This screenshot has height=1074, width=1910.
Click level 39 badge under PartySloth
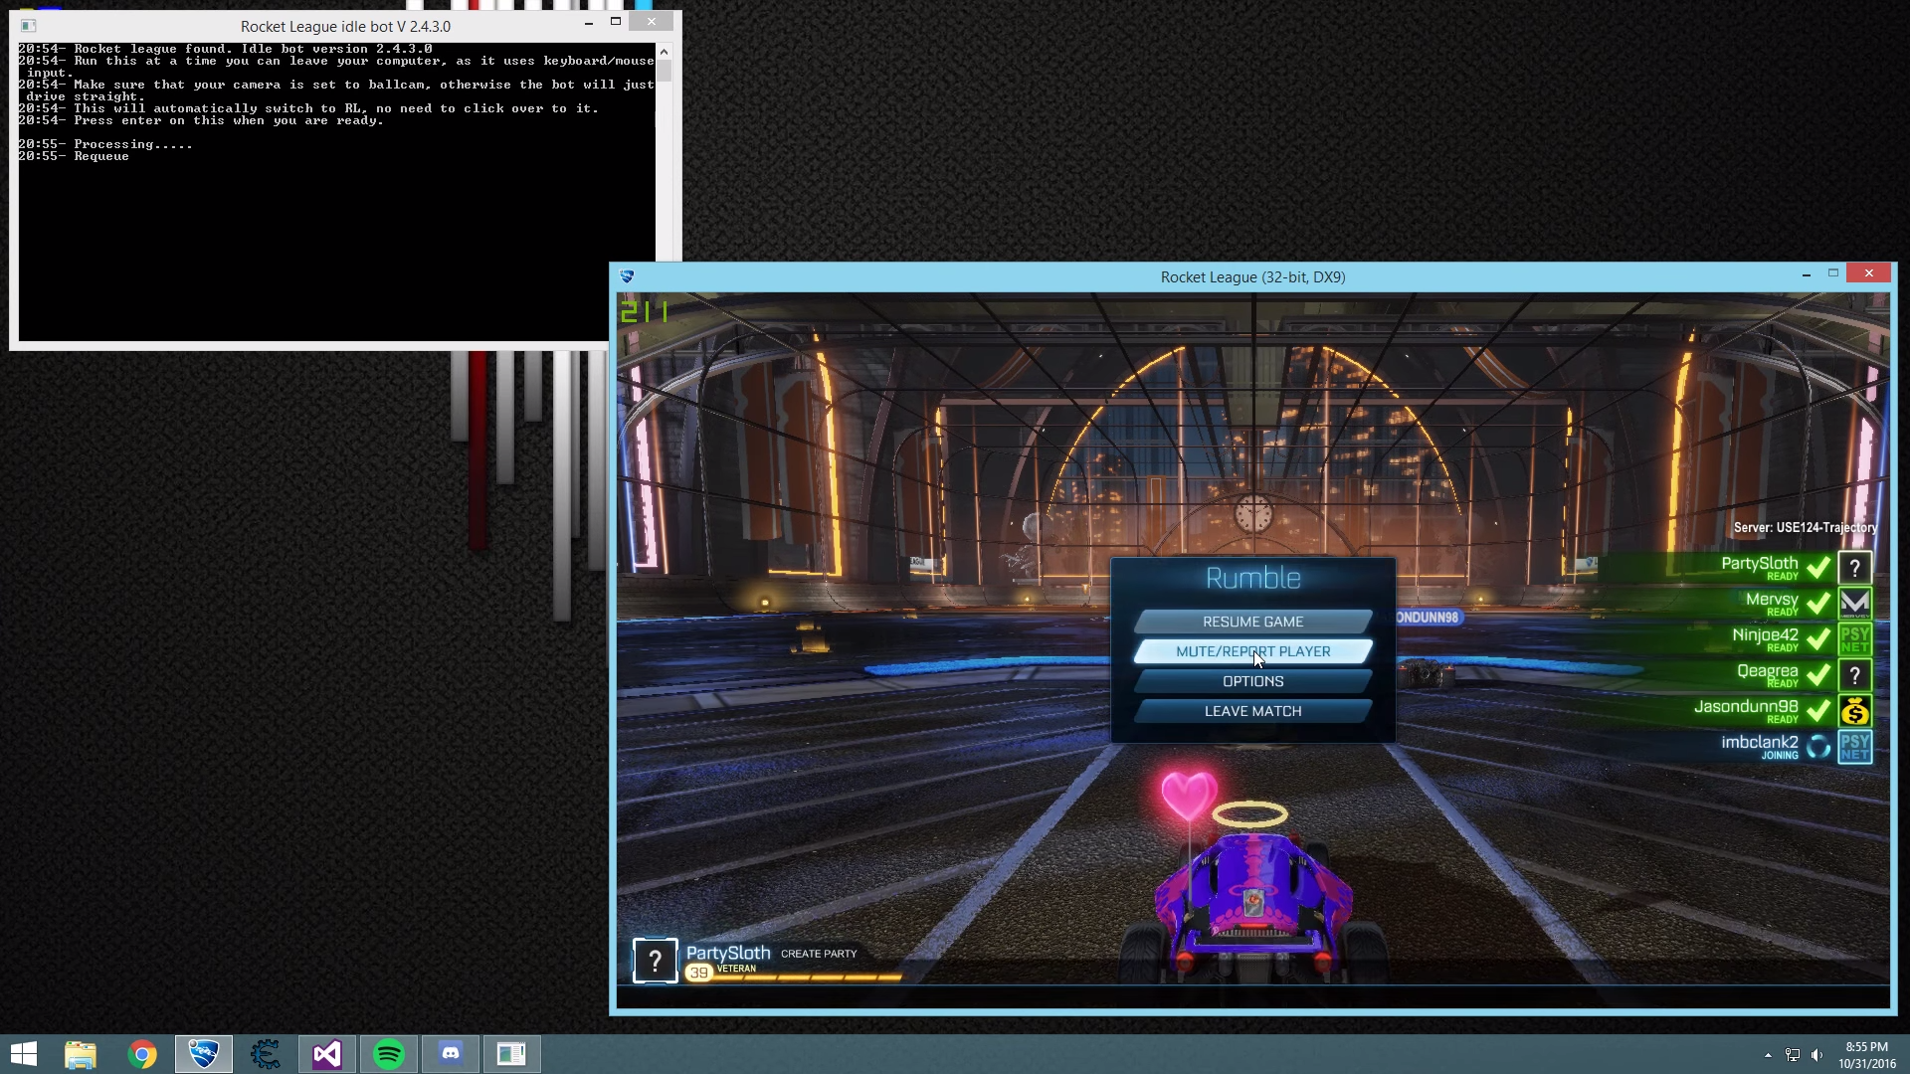click(x=699, y=973)
